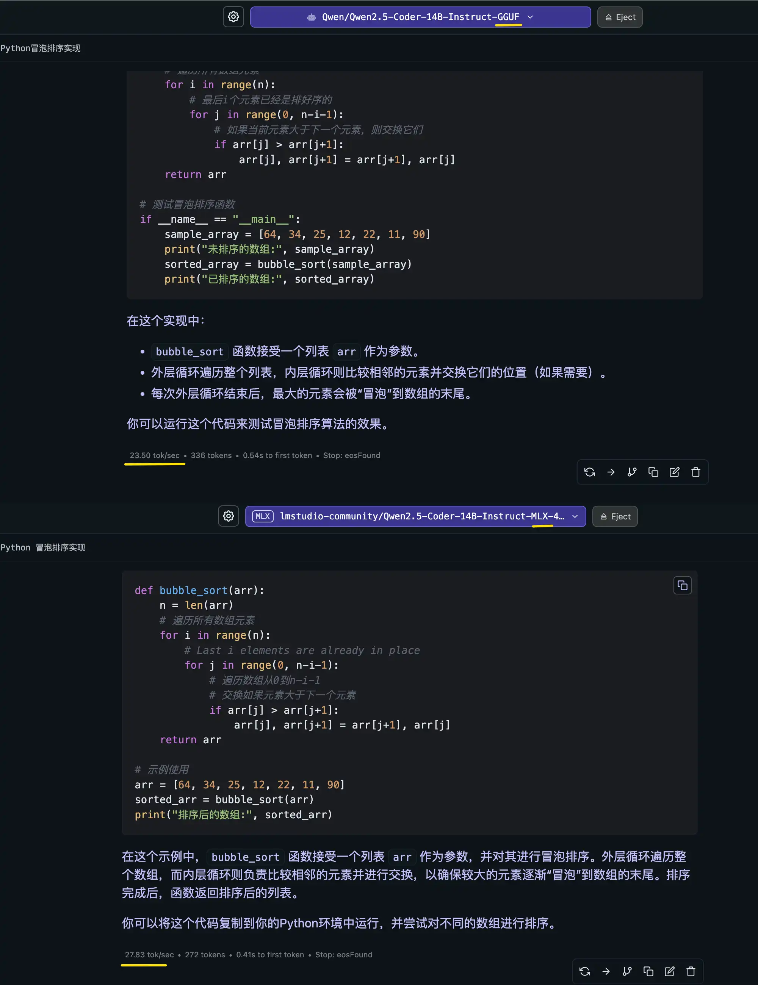Click chat title 'Python冒泡排序实现'
This screenshot has width=758, height=985.
tap(40, 48)
